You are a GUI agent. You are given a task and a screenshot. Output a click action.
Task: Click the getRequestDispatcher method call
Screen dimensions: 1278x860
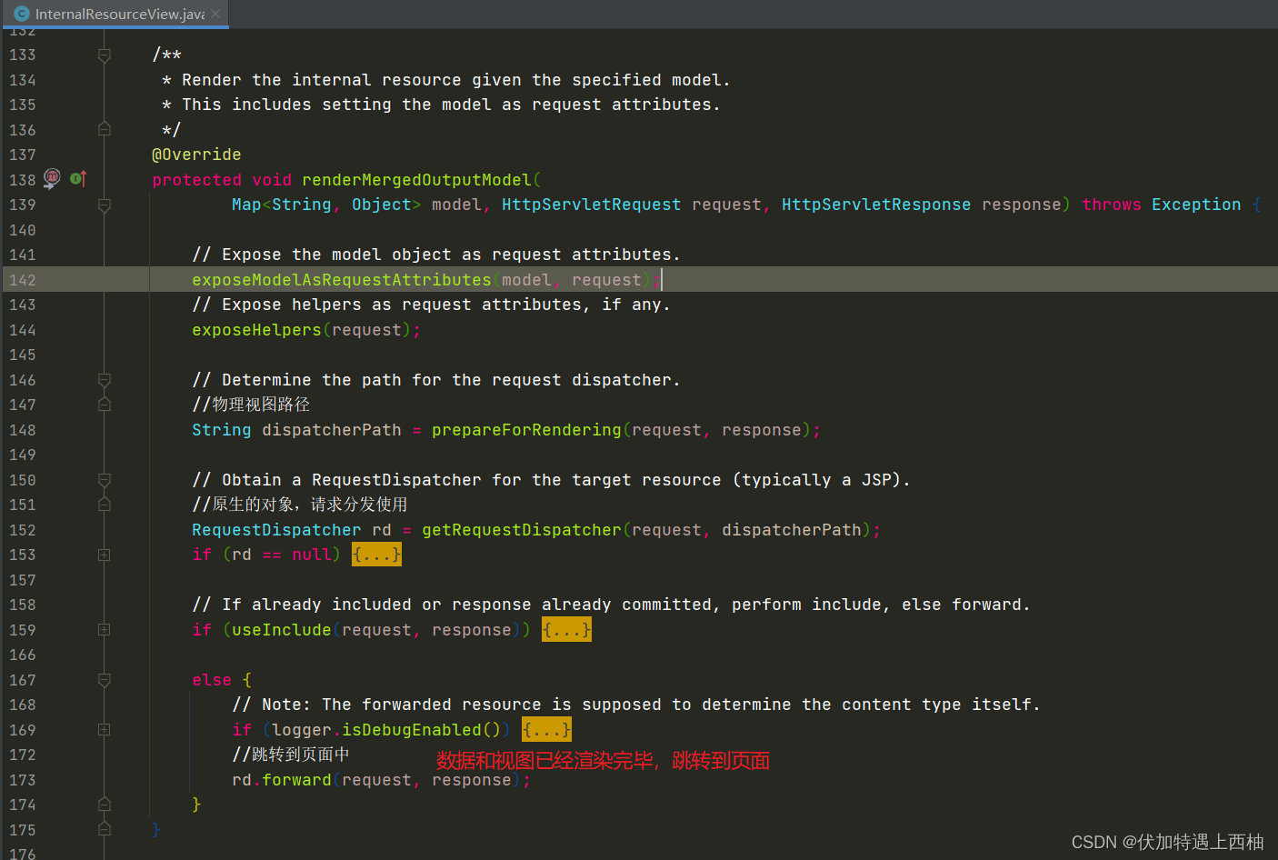point(522,530)
